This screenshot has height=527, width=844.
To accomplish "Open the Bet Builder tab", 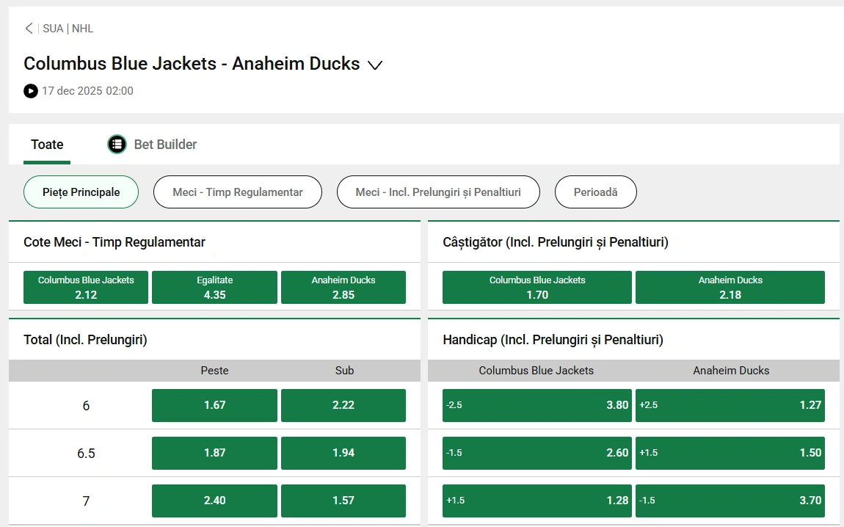I will 152,145.
